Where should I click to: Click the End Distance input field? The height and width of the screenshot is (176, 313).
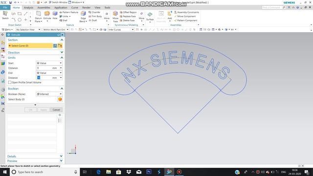pos(44,78)
